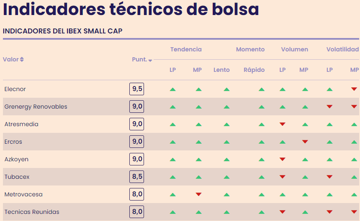360x221 pixels.
Task: Click Tubacex's 8,5 score box
Action: click(136, 177)
